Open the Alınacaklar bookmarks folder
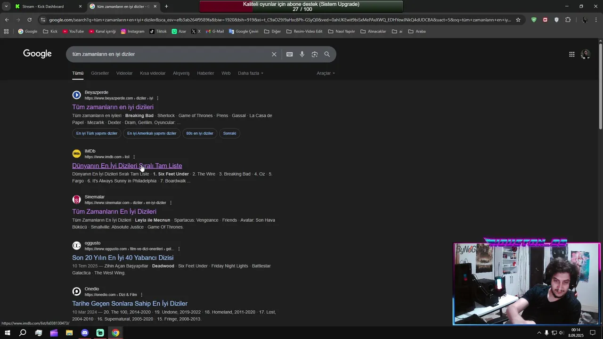The image size is (603, 339). pyautogui.click(x=373, y=32)
